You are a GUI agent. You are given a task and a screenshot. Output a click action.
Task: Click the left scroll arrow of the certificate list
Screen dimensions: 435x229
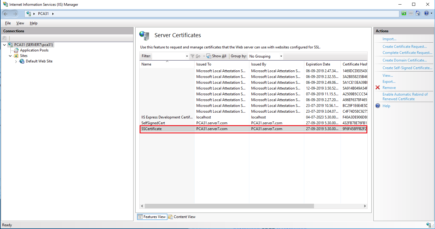(142, 206)
